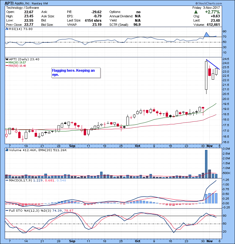Image resolution: width=235 pixels, height=244 pixels.
Task: Click the green MA(20) legend line marker
Action: [7, 62]
